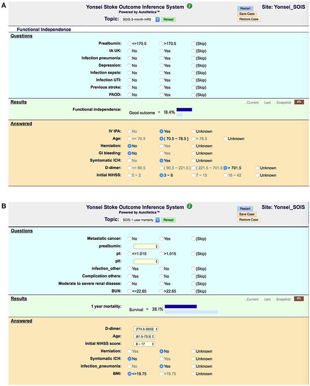Image resolution: width=310 pixels, height=386 pixels.
Task: Click the green info icon in panel B
Action: click(190, 206)
